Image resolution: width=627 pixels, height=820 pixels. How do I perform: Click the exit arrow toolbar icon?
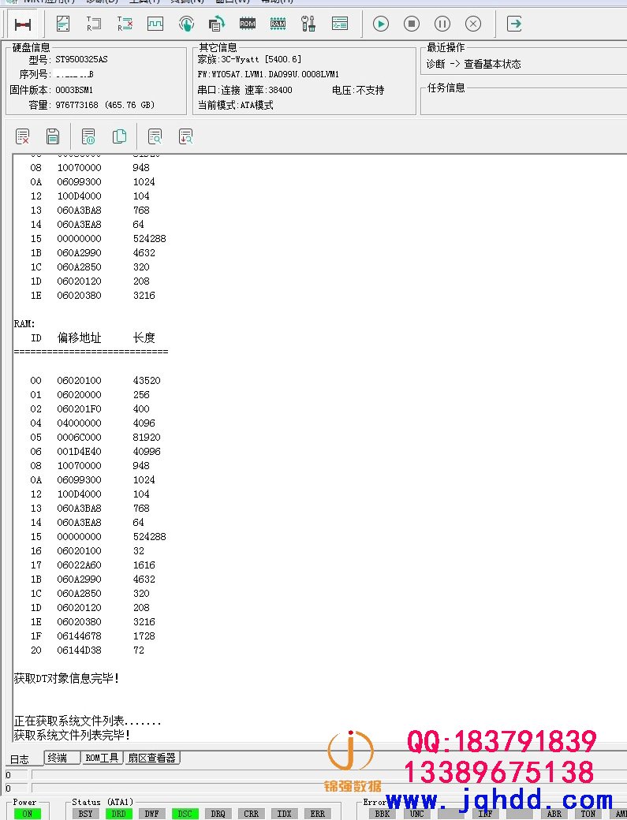pyautogui.click(x=514, y=24)
